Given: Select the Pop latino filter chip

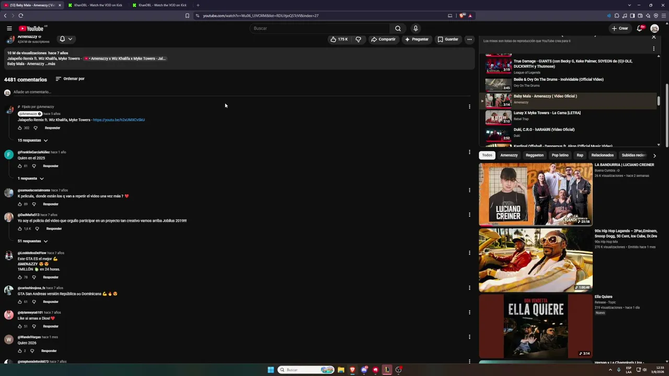Looking at the screenshot, I should 560,155.
